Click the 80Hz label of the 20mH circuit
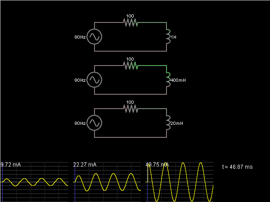The height and width of the screenshot is (202, 270). pos(80,123)
